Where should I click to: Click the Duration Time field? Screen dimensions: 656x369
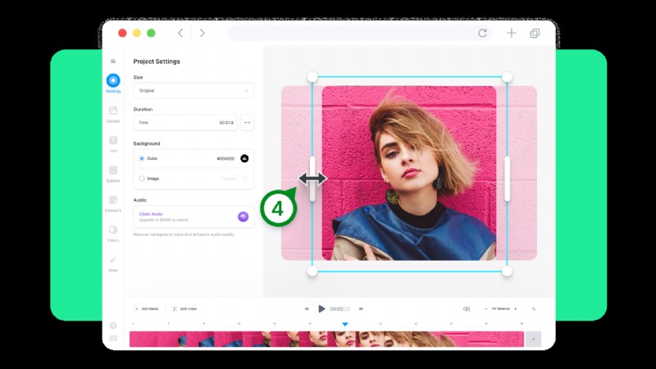pos(185,122)
